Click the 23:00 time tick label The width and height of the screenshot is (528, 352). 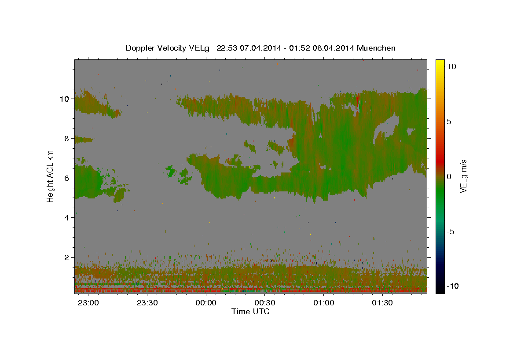pos(88,303)
